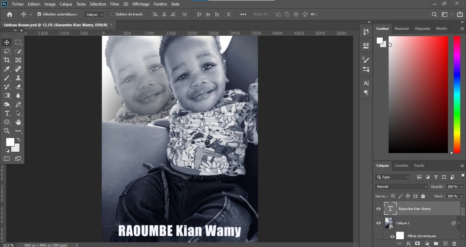Create a new layer with plus icon
The image size is (466, 247).
point(445,244)
